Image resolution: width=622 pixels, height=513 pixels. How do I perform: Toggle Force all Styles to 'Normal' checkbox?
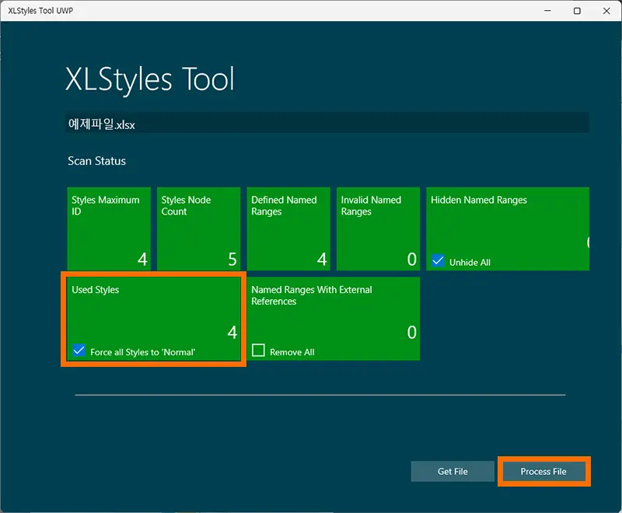(79, 351)
